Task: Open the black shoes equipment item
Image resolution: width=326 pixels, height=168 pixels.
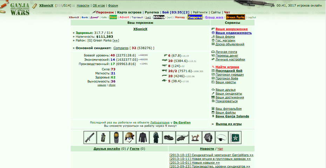Action: [169, 138]
